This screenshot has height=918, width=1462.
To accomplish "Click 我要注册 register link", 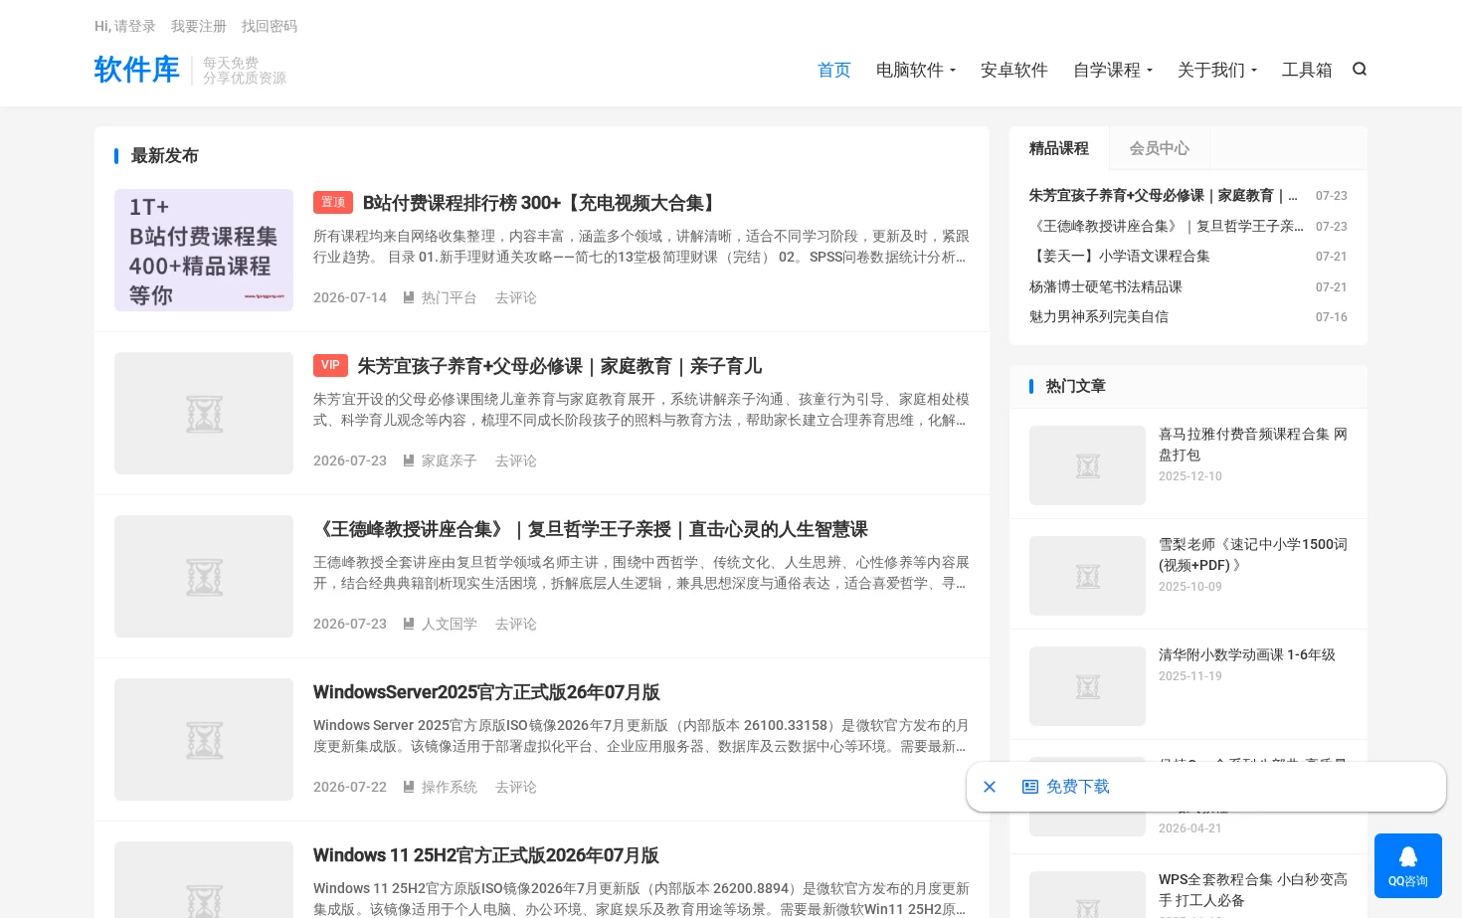I will point(199,26).
